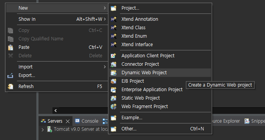Select EJB Project entry
Viewport: 265px width, 140px height.
point(160,81)
